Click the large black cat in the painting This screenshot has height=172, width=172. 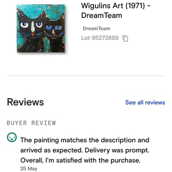coord(31,32)
